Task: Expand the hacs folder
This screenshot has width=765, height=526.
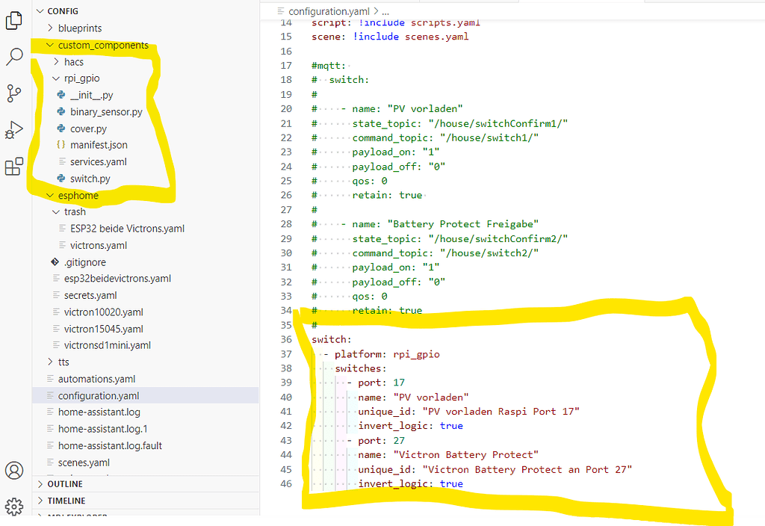Action: click(56, 61)
